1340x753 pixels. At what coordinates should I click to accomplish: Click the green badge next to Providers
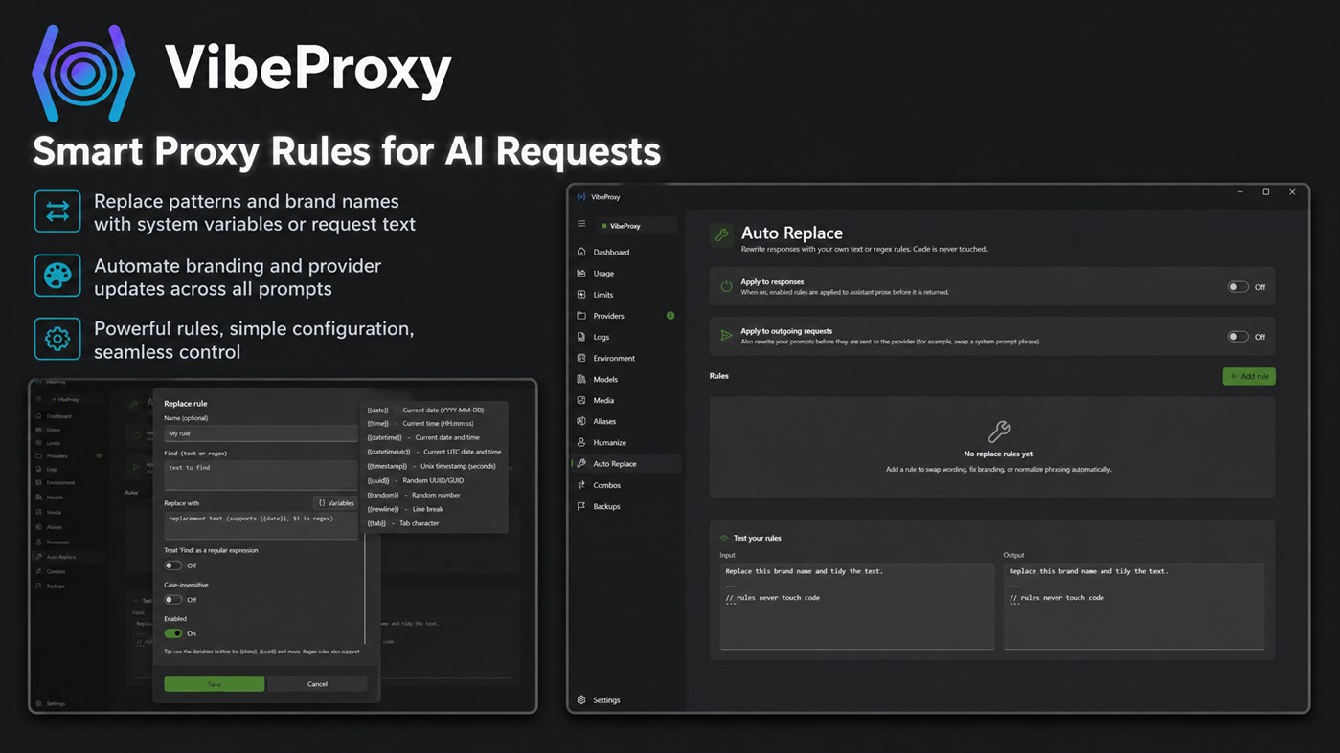tap(670, 315)
